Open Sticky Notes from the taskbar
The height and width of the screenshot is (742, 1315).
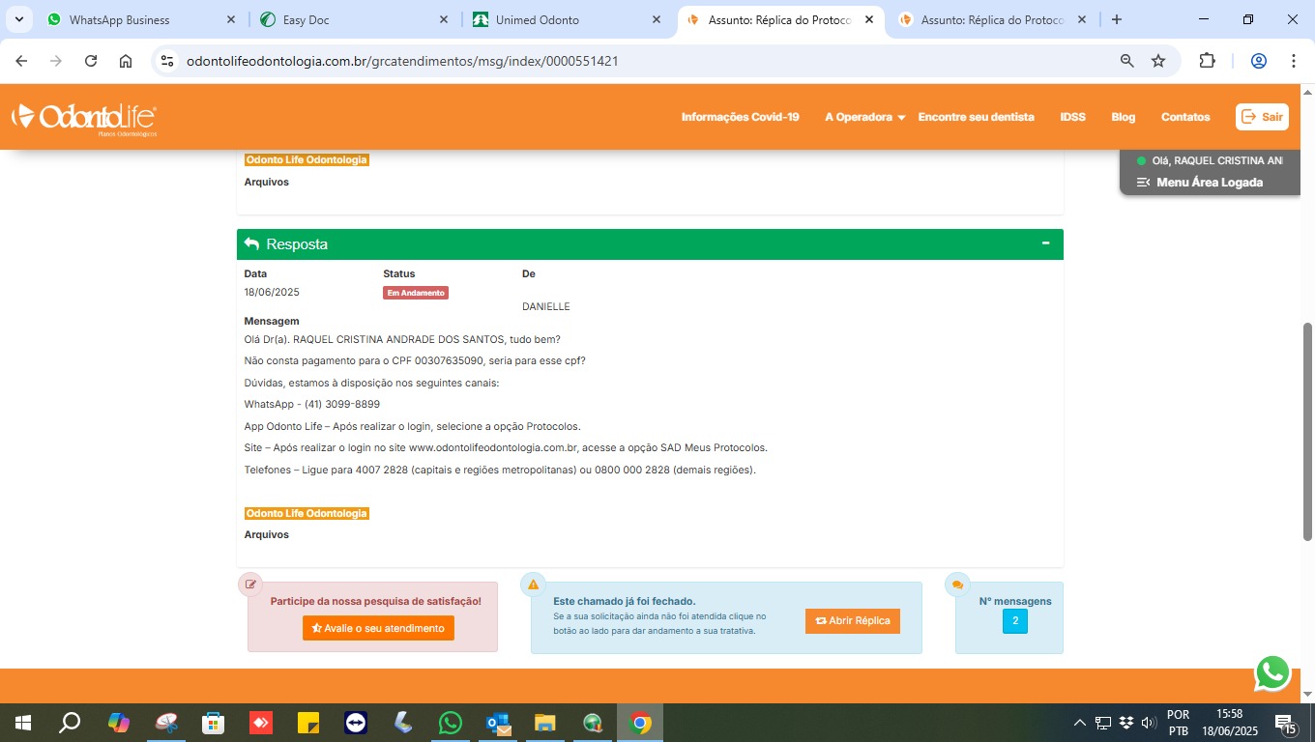pyautogui.click(x=308, y=723)
